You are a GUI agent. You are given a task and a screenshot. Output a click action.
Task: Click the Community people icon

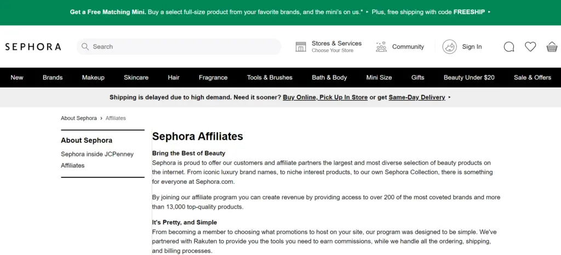(x=381, y=47)
